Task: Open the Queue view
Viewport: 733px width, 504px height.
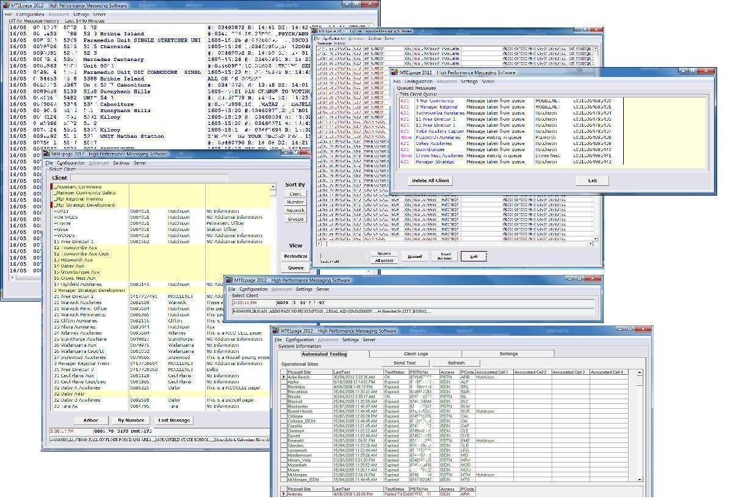Action: (x=295, y=268)
